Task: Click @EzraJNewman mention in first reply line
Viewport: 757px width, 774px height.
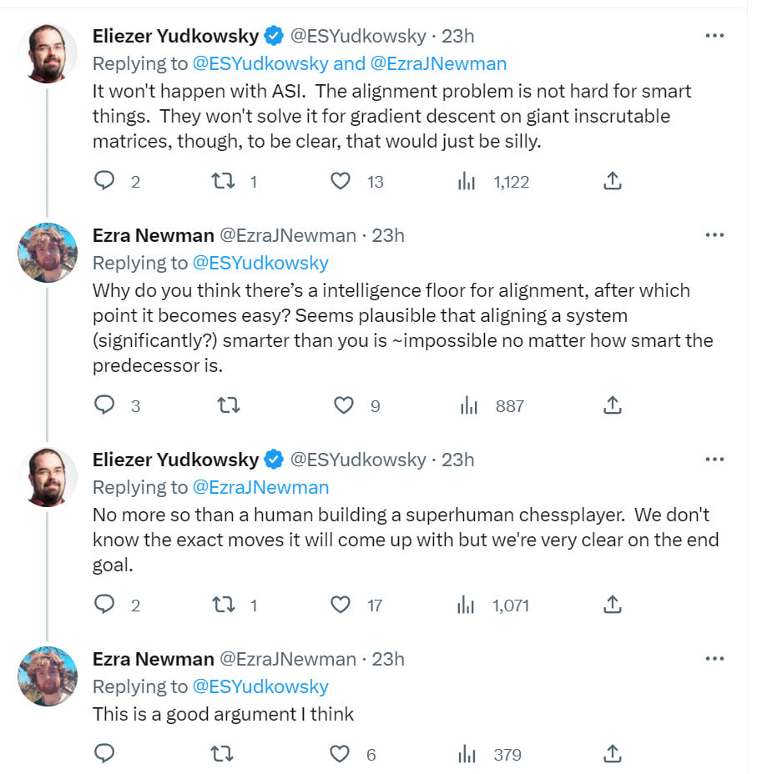Action: [439, 63]
